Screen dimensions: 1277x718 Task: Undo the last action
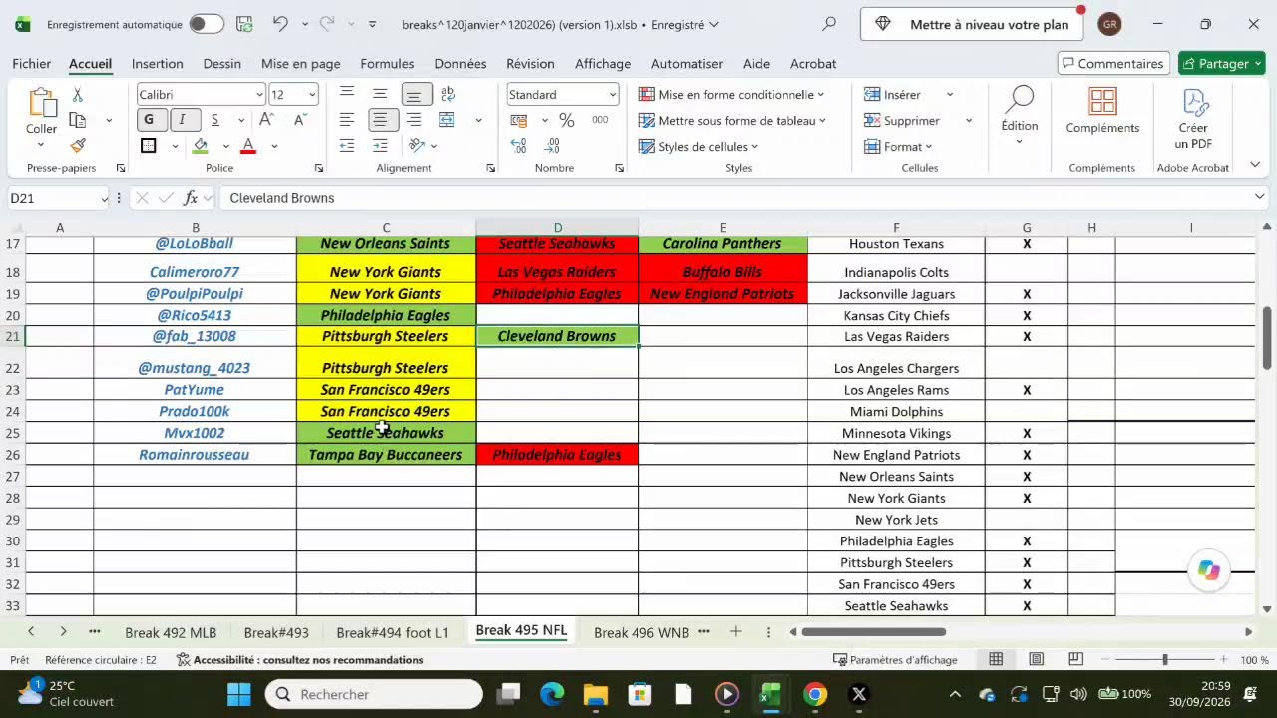coord(280,24)
